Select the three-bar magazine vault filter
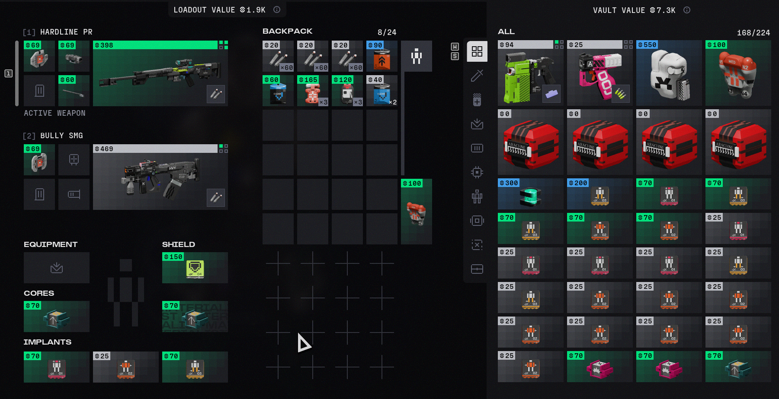The height and width of the screenshot is (399, 779). tap(477, 148)
